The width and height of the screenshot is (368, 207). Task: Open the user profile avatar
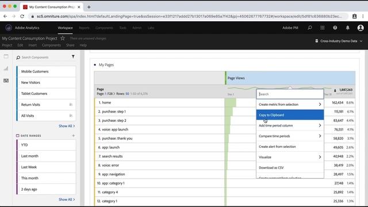coord(361,28)
